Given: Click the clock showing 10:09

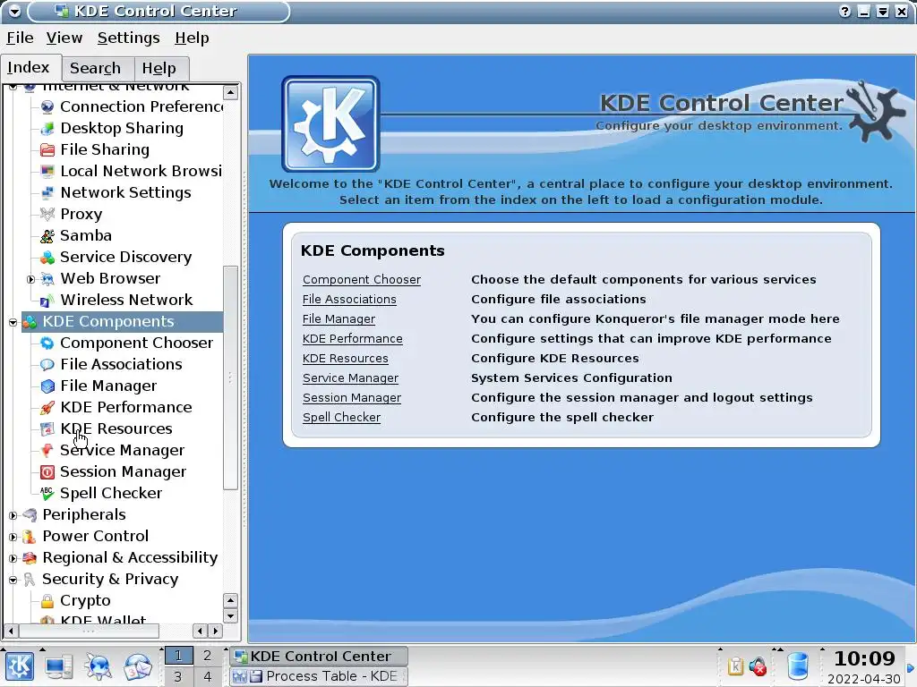Looking at the screenshot, I should (864, 659).
